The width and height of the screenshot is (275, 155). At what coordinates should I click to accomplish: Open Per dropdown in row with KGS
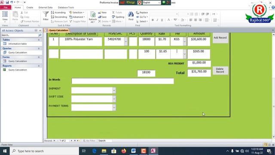point(184,41)
